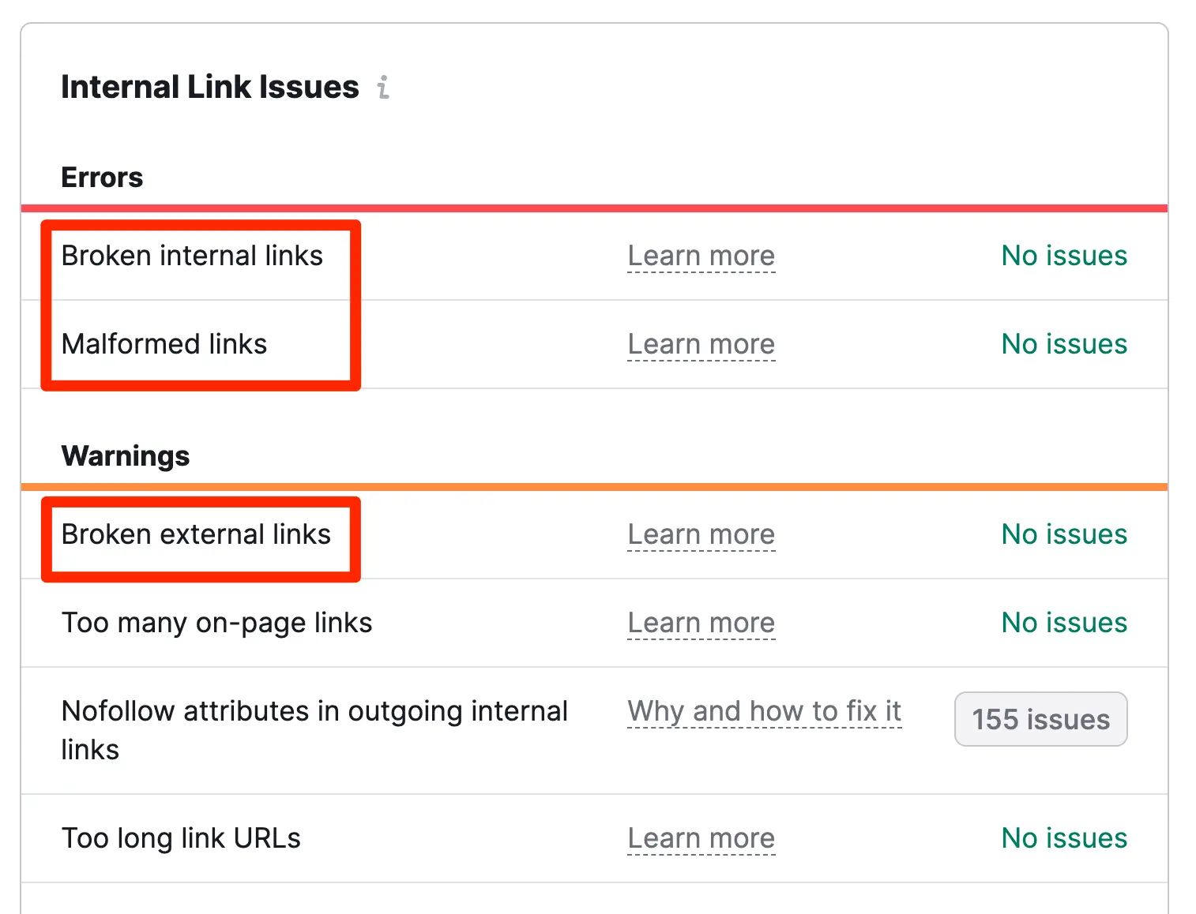Select the Too many on-page links label
This screenshot has width=1196, height=914.
(x=216, y=623)
